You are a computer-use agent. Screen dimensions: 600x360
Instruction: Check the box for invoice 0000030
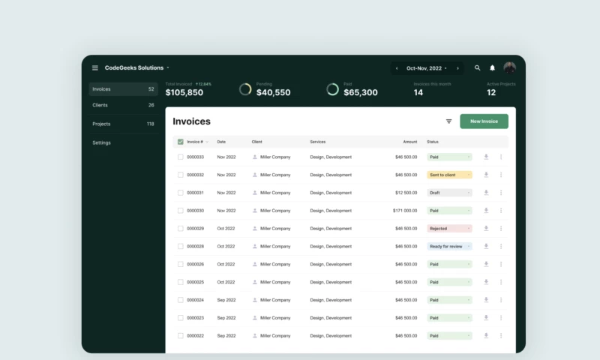(x=180, y=211)
